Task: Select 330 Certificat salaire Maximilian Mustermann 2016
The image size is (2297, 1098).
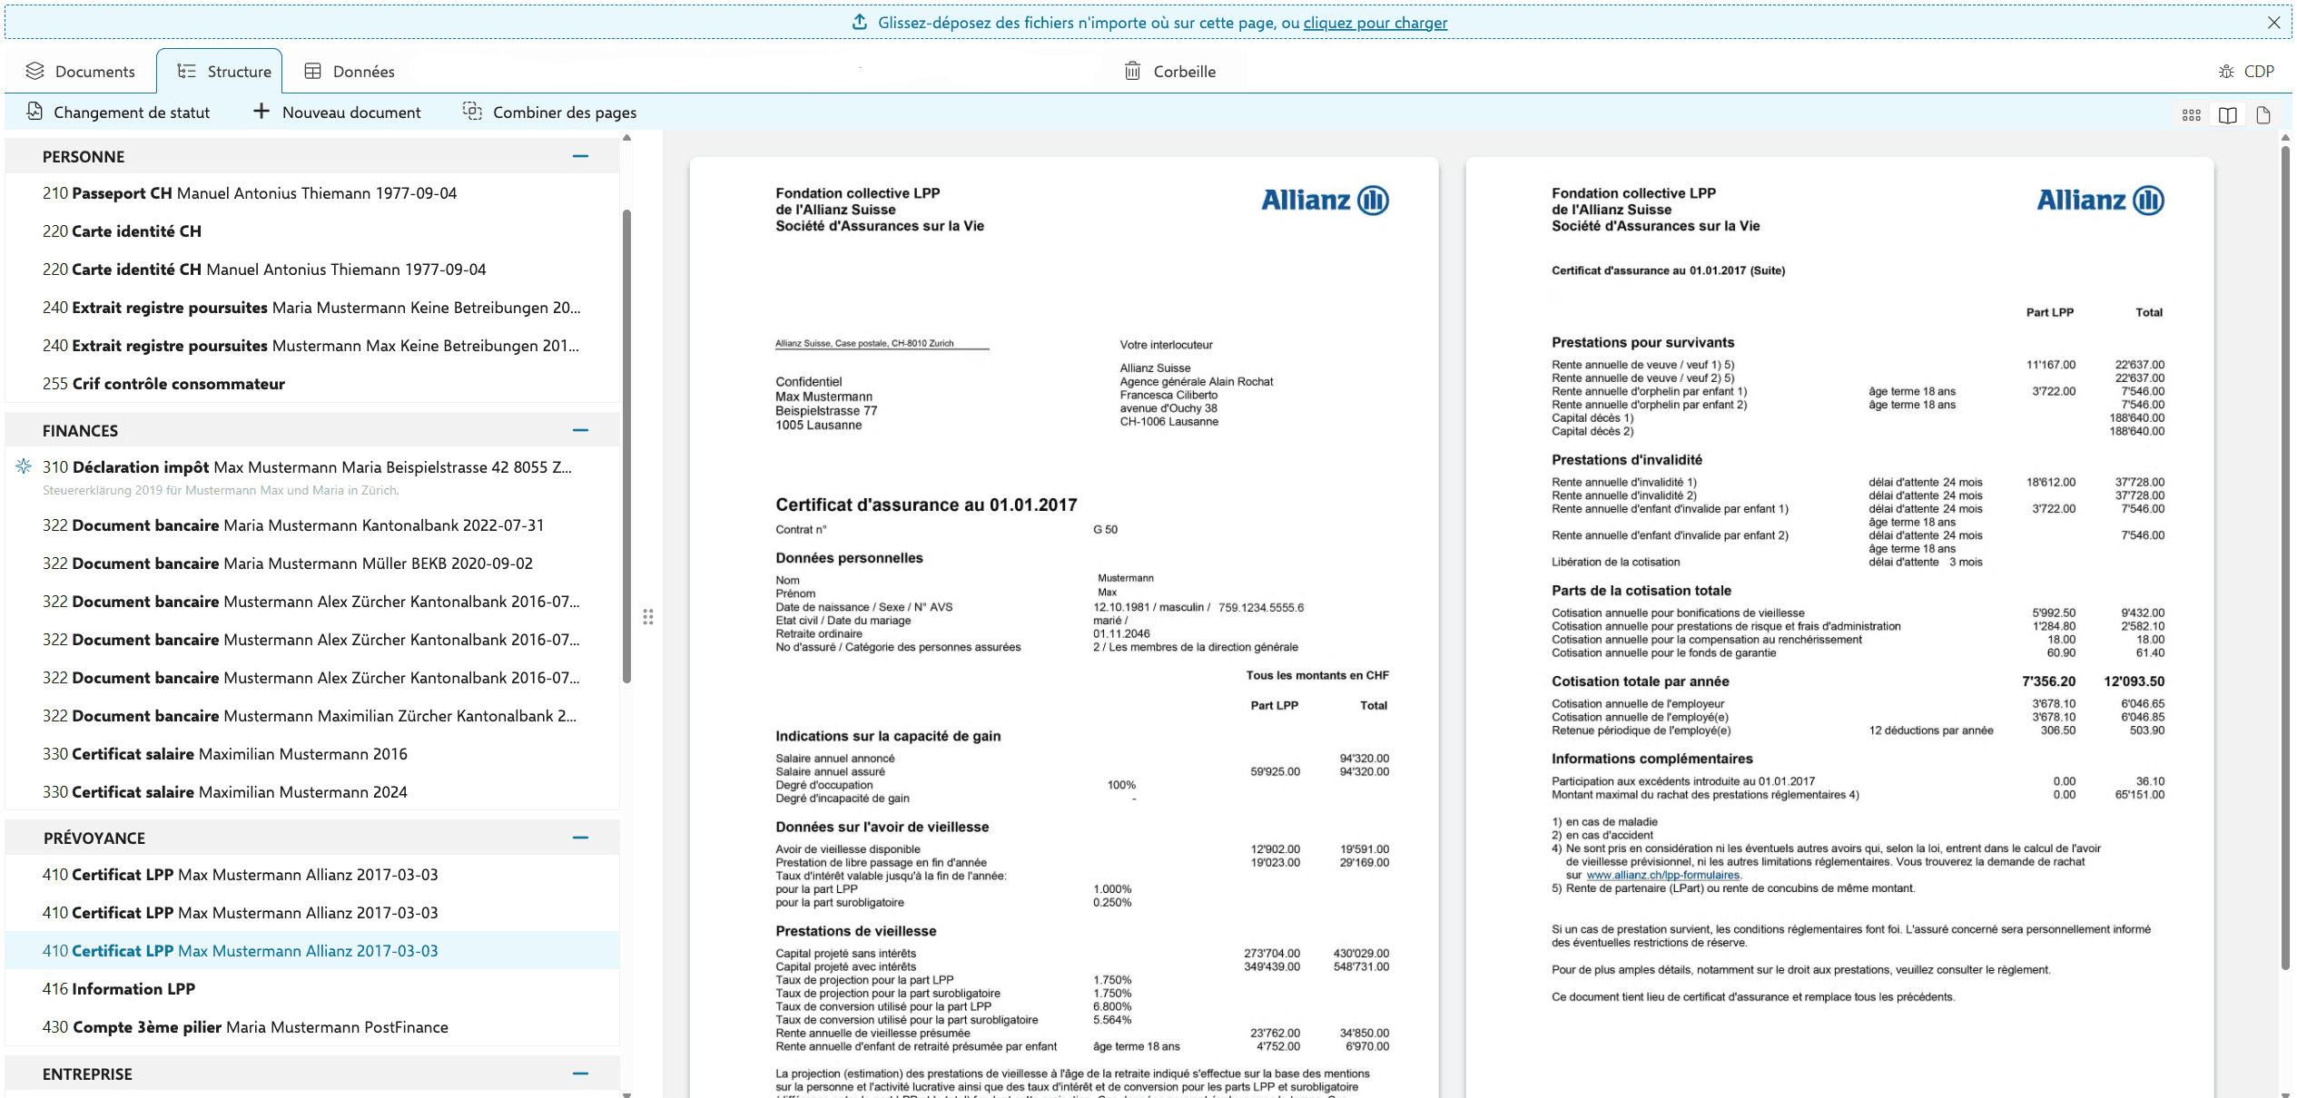Action: pyautogui.click(x=312, y=754)
